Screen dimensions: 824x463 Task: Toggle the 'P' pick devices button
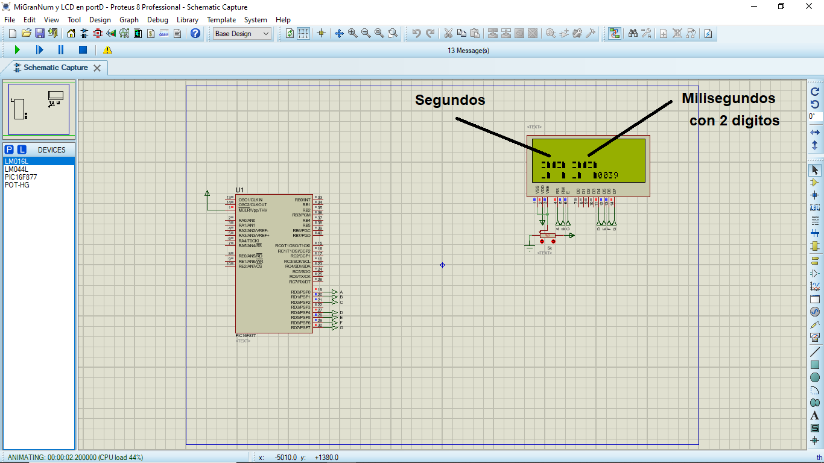point(9,150)
